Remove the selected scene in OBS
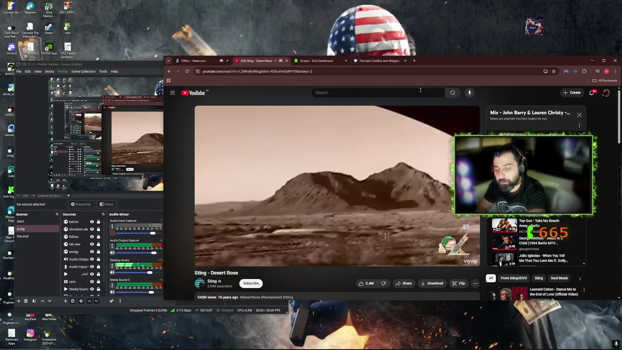The width and height of the screenshot is (622, 350). (x=26, y=301)
